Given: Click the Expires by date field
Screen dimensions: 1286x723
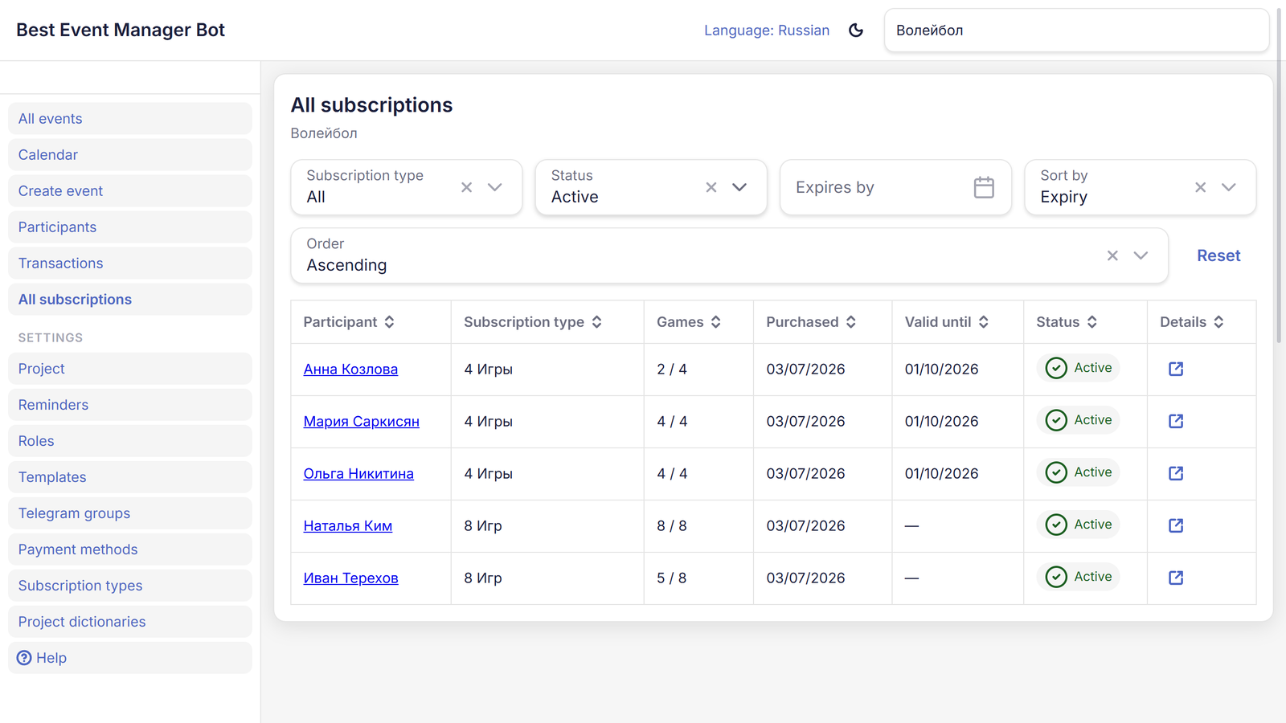Looking at the screenshot, I should (x=895, y=187).
